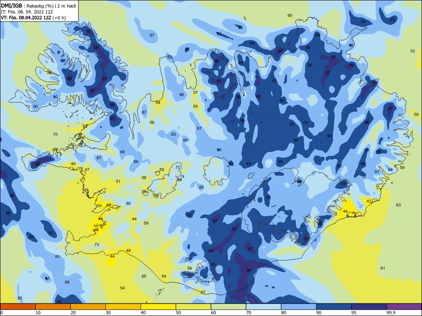Click the '99.9' legend tick label

(x=390, y=313)
